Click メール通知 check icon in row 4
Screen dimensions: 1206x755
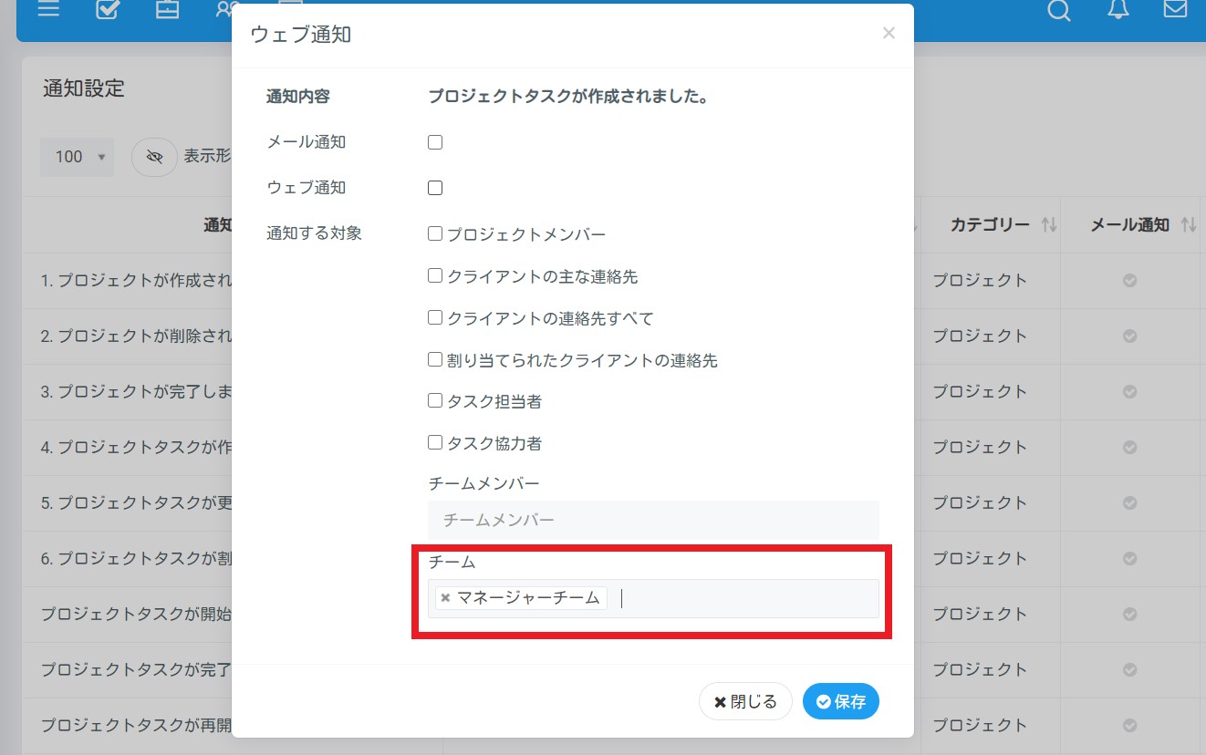point(1129,448)
